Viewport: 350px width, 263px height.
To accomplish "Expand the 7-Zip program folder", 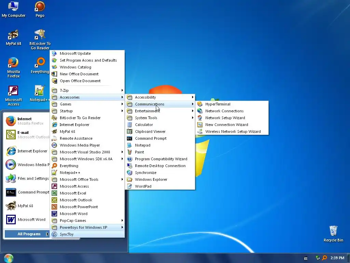I will point(87,90).
